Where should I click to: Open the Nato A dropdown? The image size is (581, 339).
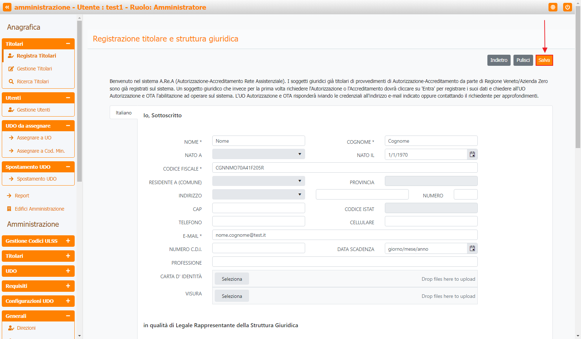(x=258, y=154)
